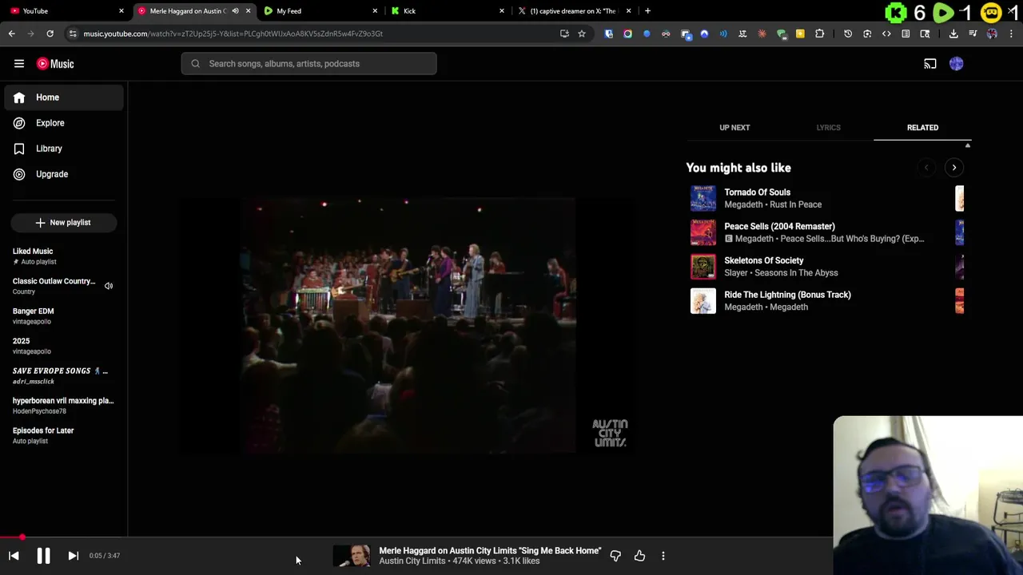Switch to LYRICS tab

[828, 128]
